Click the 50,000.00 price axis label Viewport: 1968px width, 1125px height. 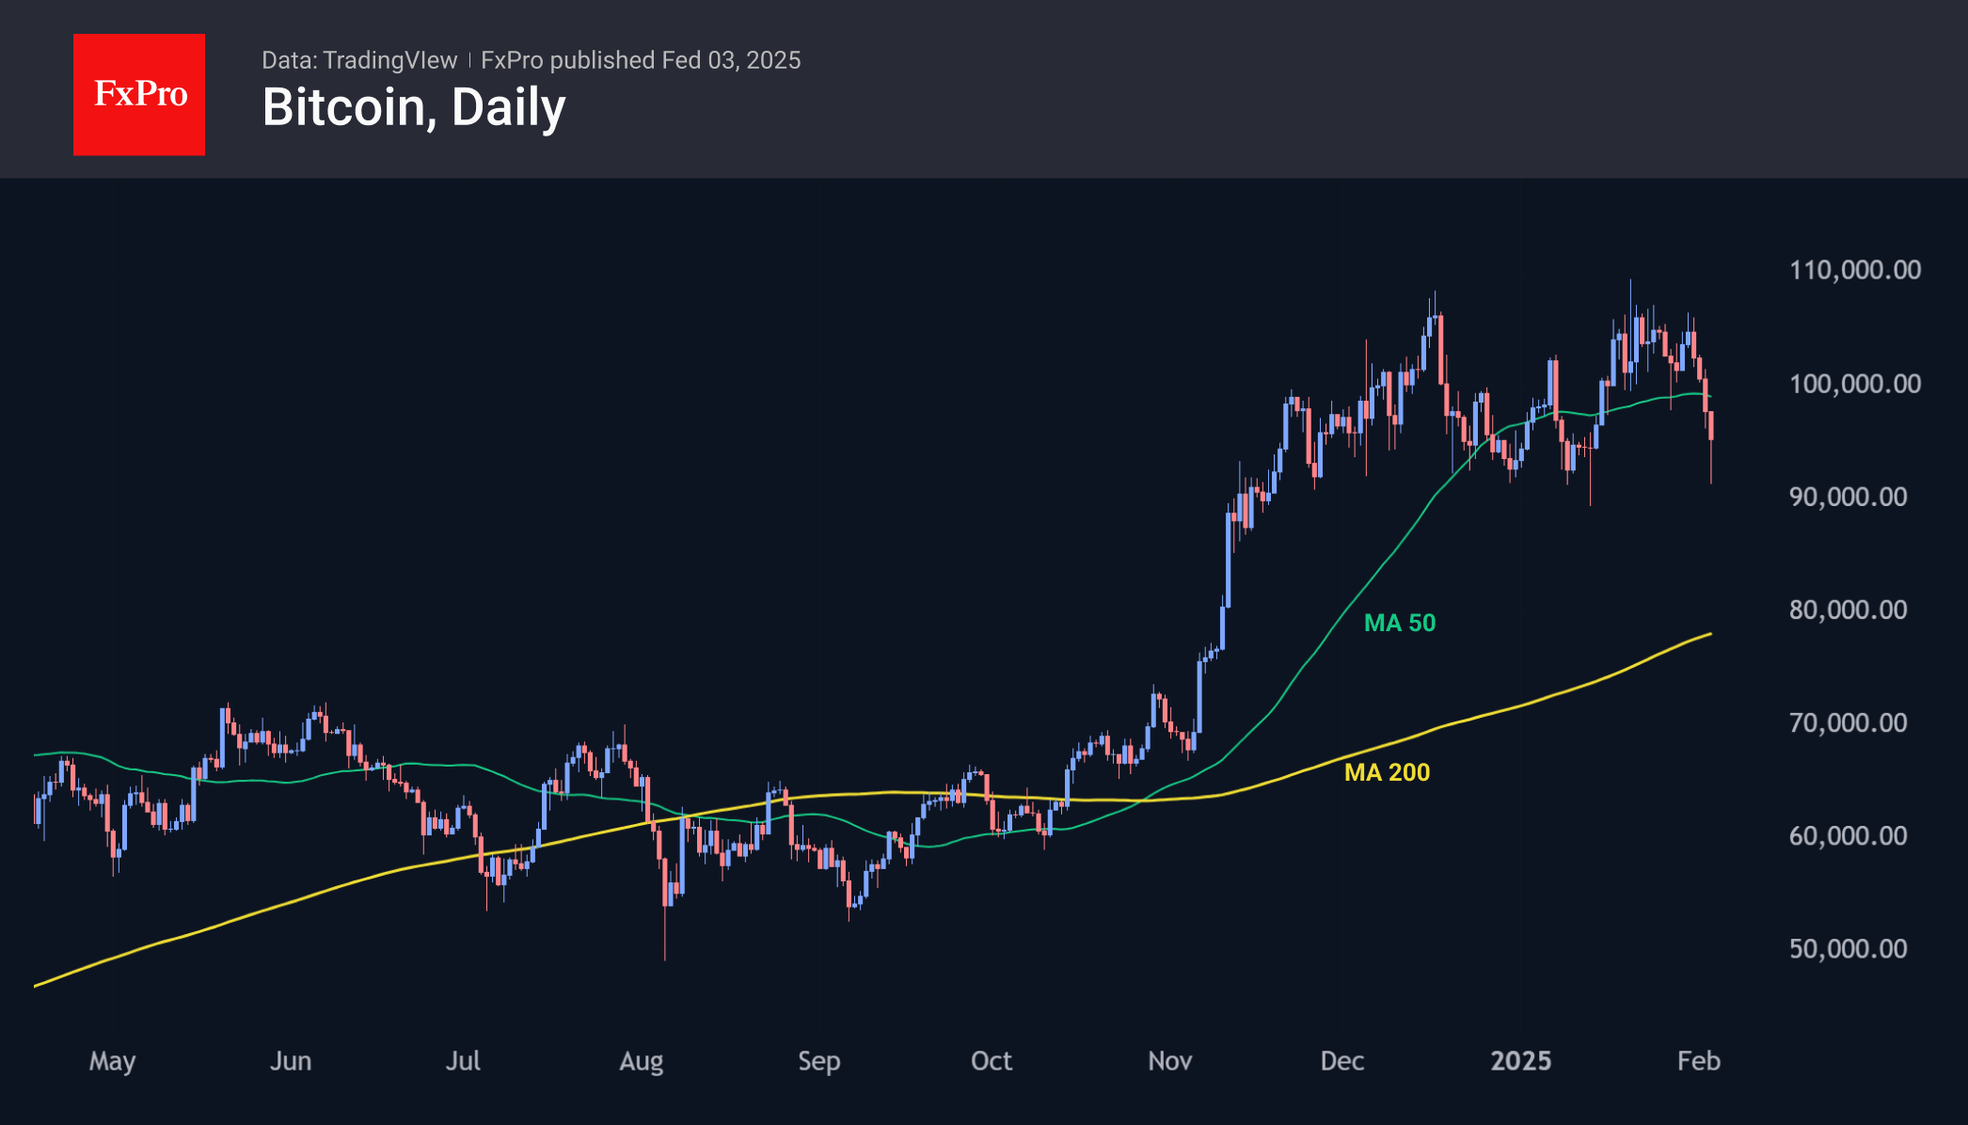1848,948
